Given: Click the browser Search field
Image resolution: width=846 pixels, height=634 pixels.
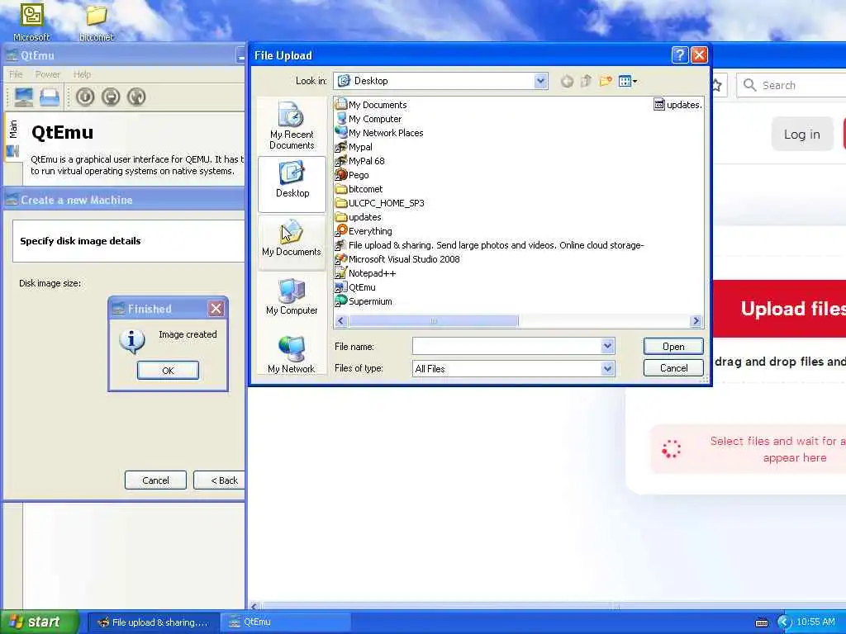Looking at the screenshot, I should coord(792,85).
